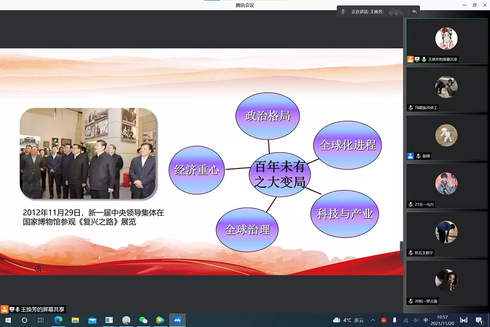
Task: Toggle Chinese input method indicator 中
Action: (x=426, y=320)
